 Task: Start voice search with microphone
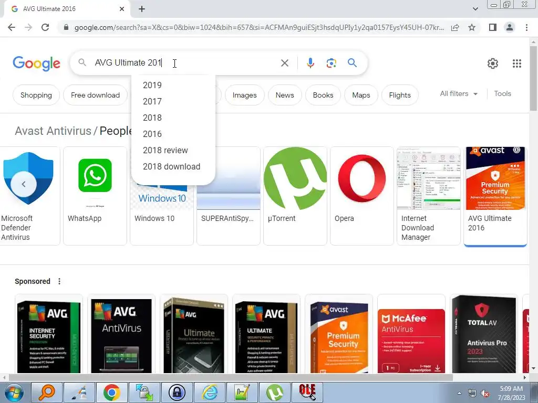[310, 63]
